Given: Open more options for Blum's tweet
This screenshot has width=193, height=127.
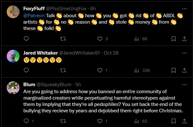Looking at the screenshot, I should pos(184,85).
